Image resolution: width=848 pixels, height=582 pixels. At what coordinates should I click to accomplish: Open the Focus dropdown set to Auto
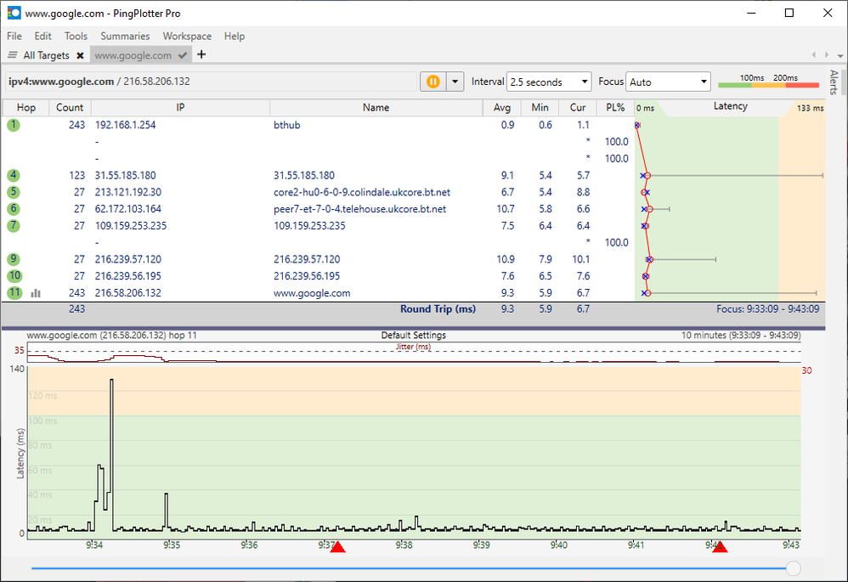[x=668, y=82]
